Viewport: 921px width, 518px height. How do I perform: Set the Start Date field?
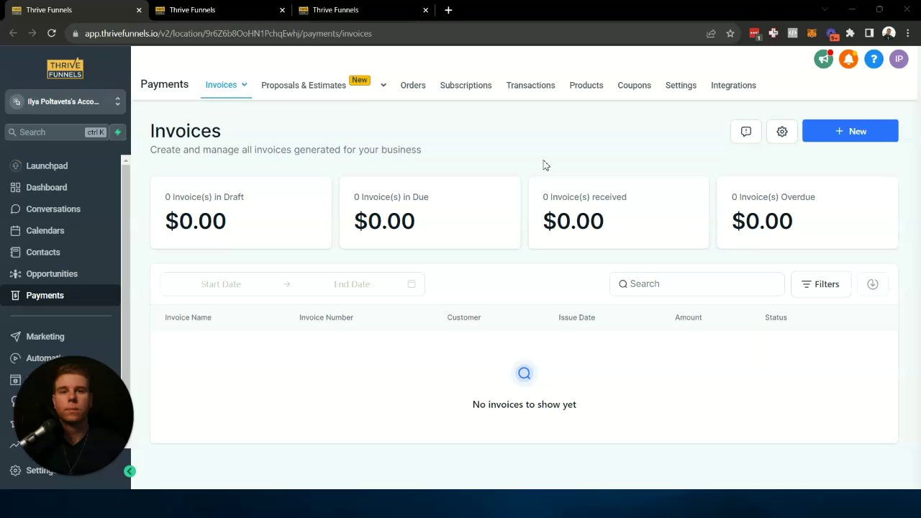221,284
